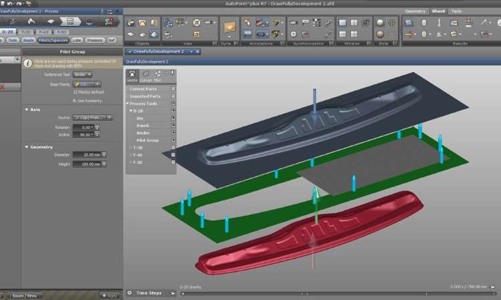This screenshot has width=501, height=300.
Task: Open the Axis Source dropdown
Action: 92,118
